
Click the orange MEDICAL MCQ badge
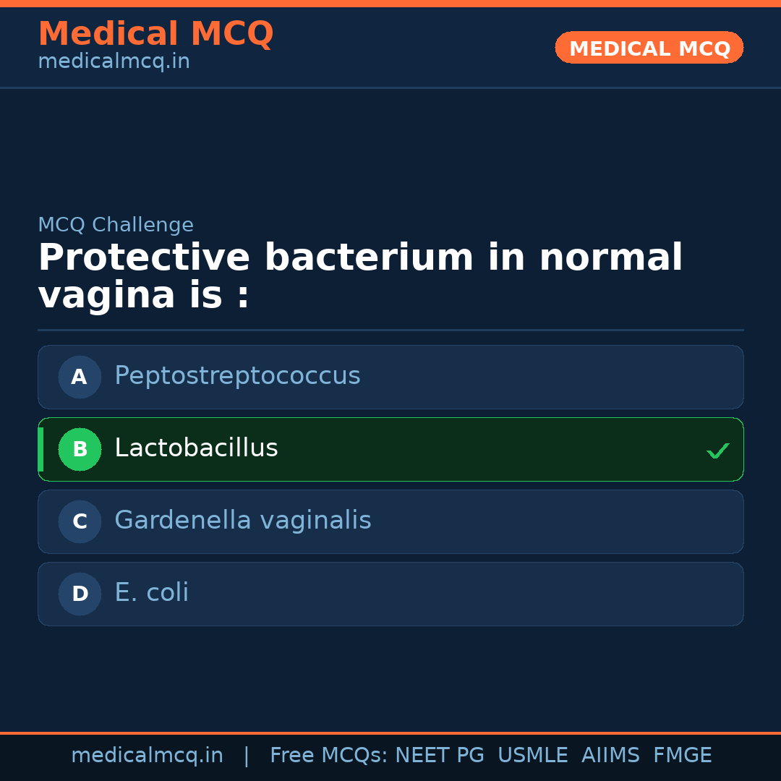[649, 48]
